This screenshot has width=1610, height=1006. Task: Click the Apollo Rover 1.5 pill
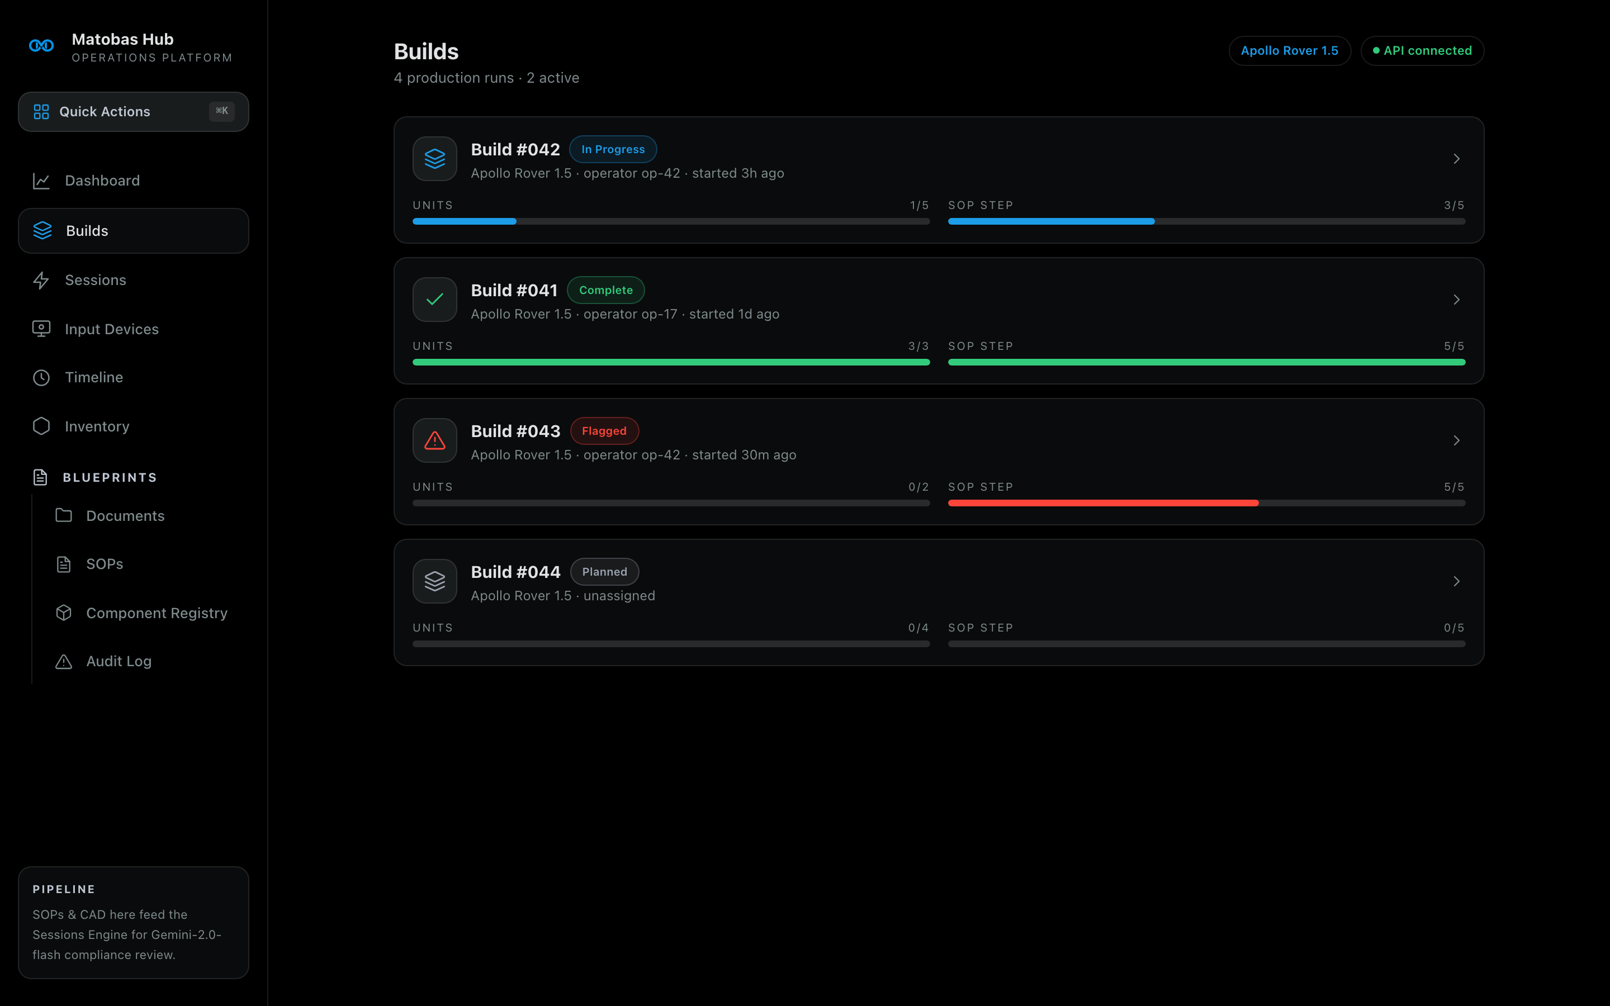1289,50
